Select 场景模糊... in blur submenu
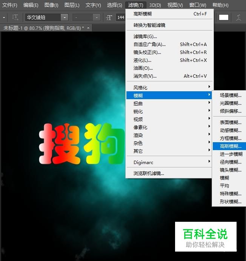This screenshot has height=261, width=246. [x=229, y=95]
